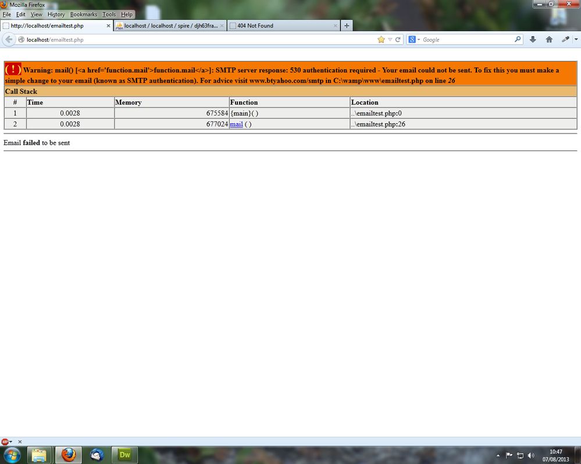Open the bookmark star dropdown arrow

click(x=390, y=39)
